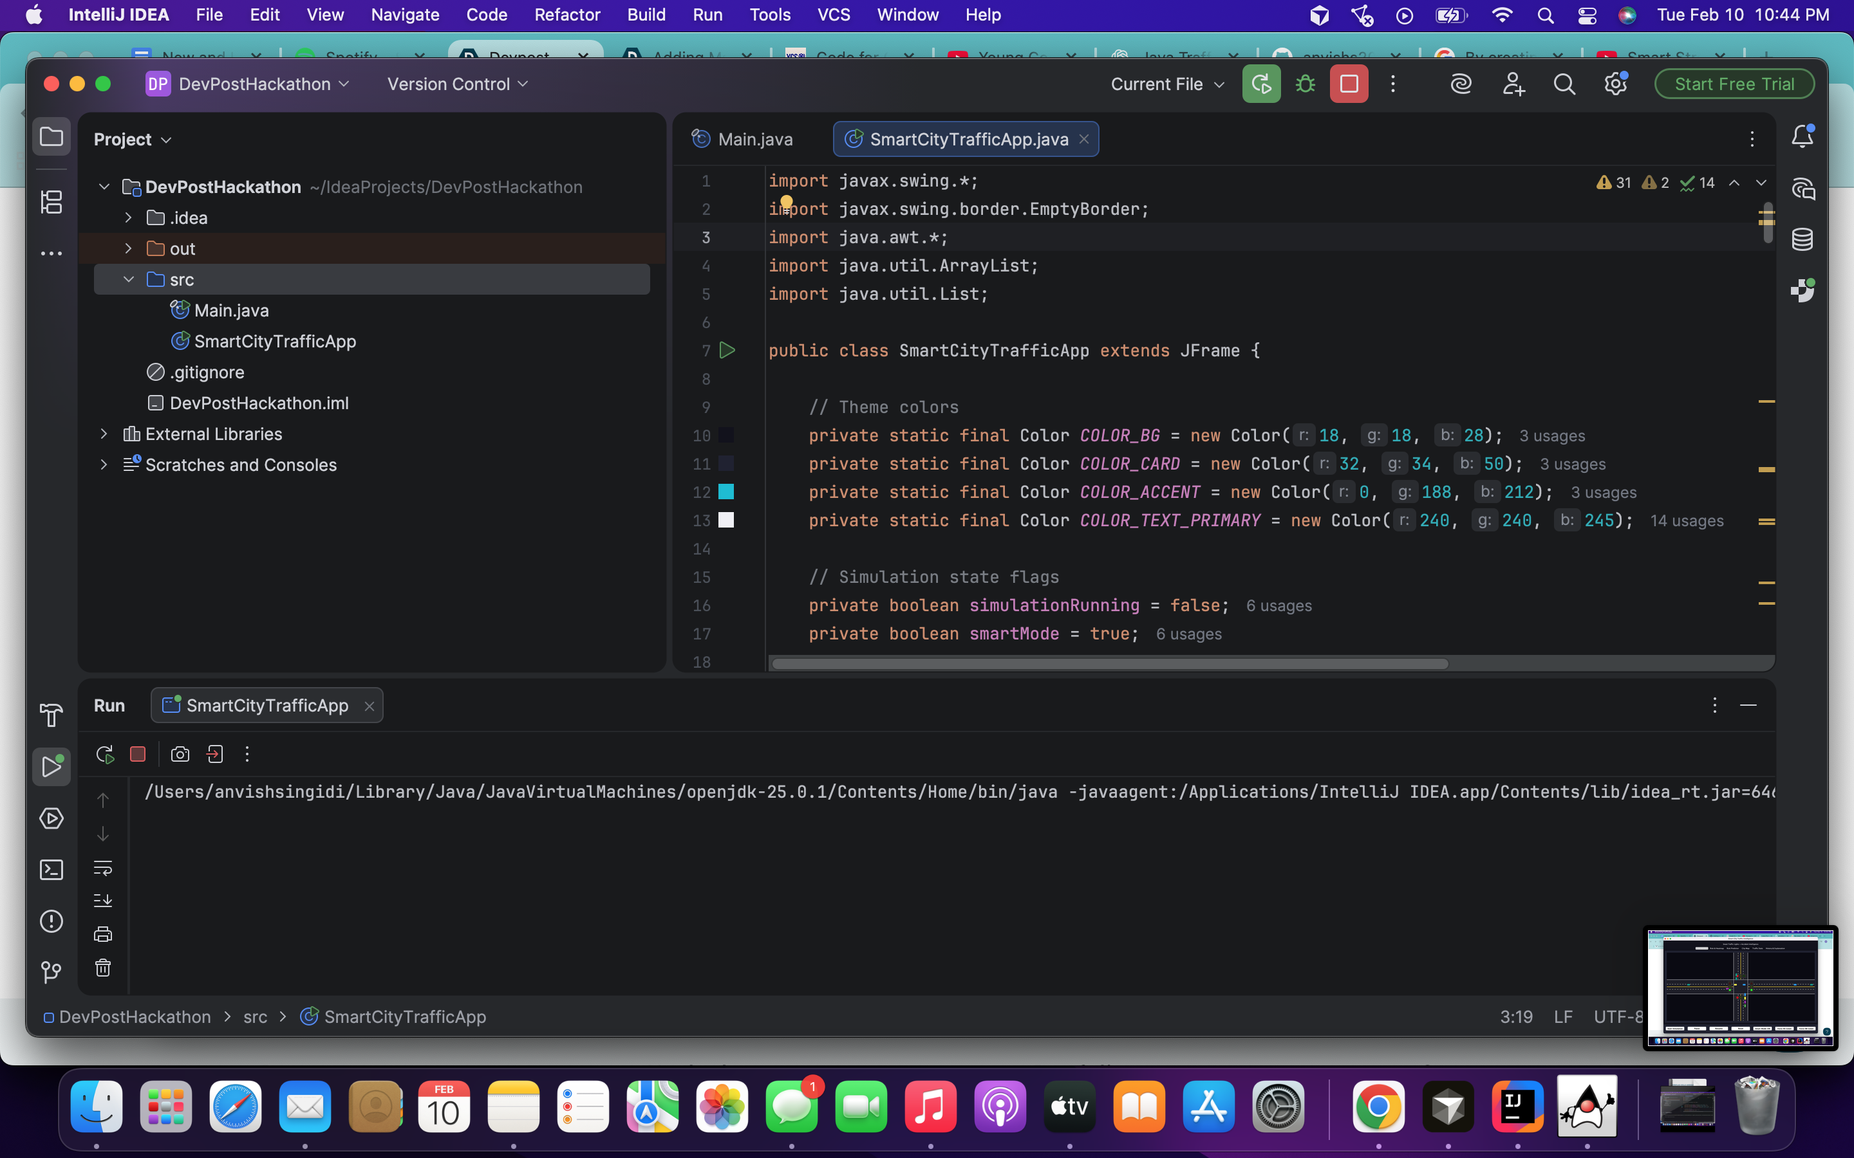Image resolution: width=1854 pixels, height=1158 pixels.
Task: Open the Problems tool window
Action: pos(51,921)
